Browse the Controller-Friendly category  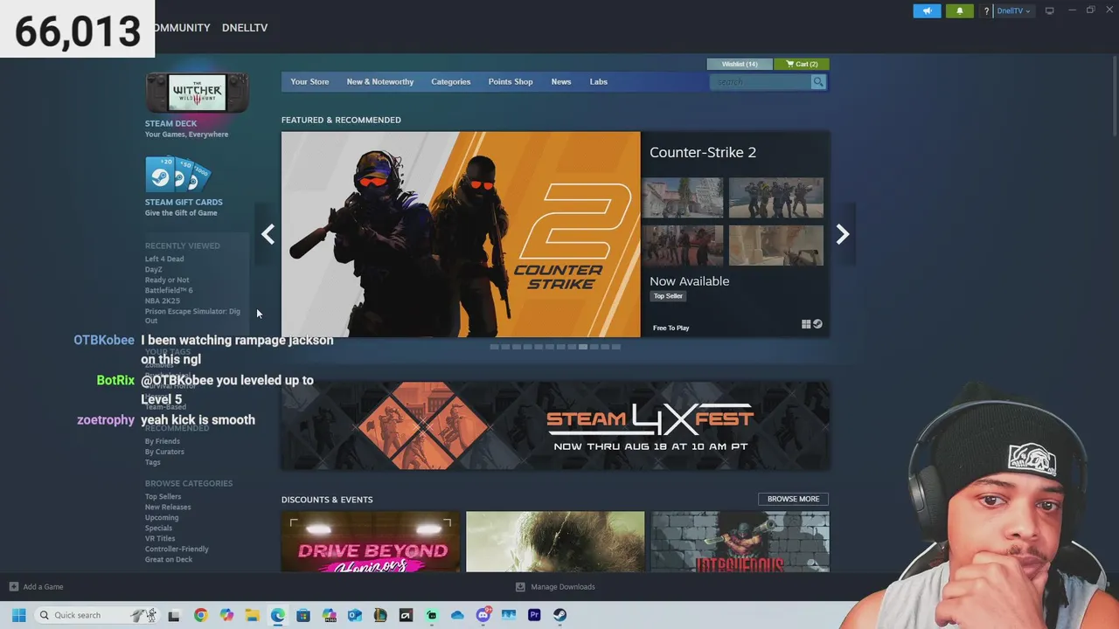177,549
